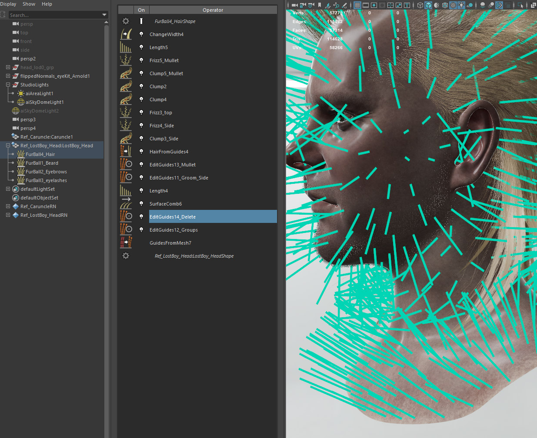Click the FurBall4_HairShape gear icon
The width and height of the screenshot is (537, 438).
[x=126, y=21]
